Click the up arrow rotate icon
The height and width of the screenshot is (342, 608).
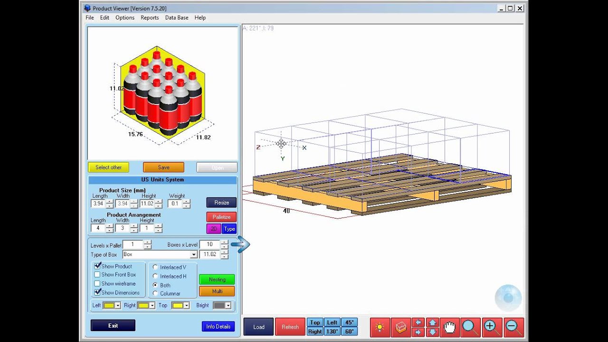click(x=433, y=323)
